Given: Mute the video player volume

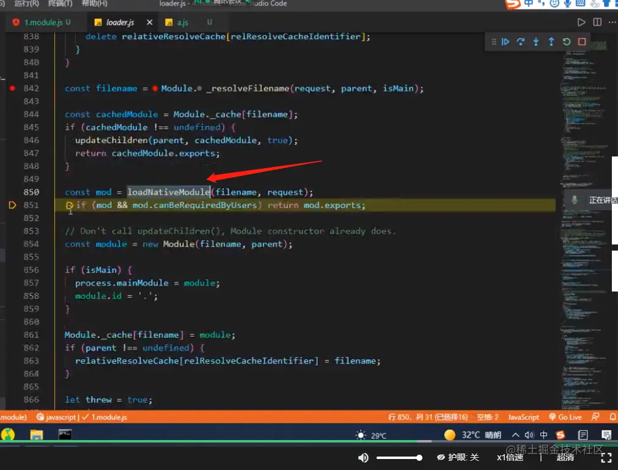Looking at the screenshot, I should click(x=363, y=457).
